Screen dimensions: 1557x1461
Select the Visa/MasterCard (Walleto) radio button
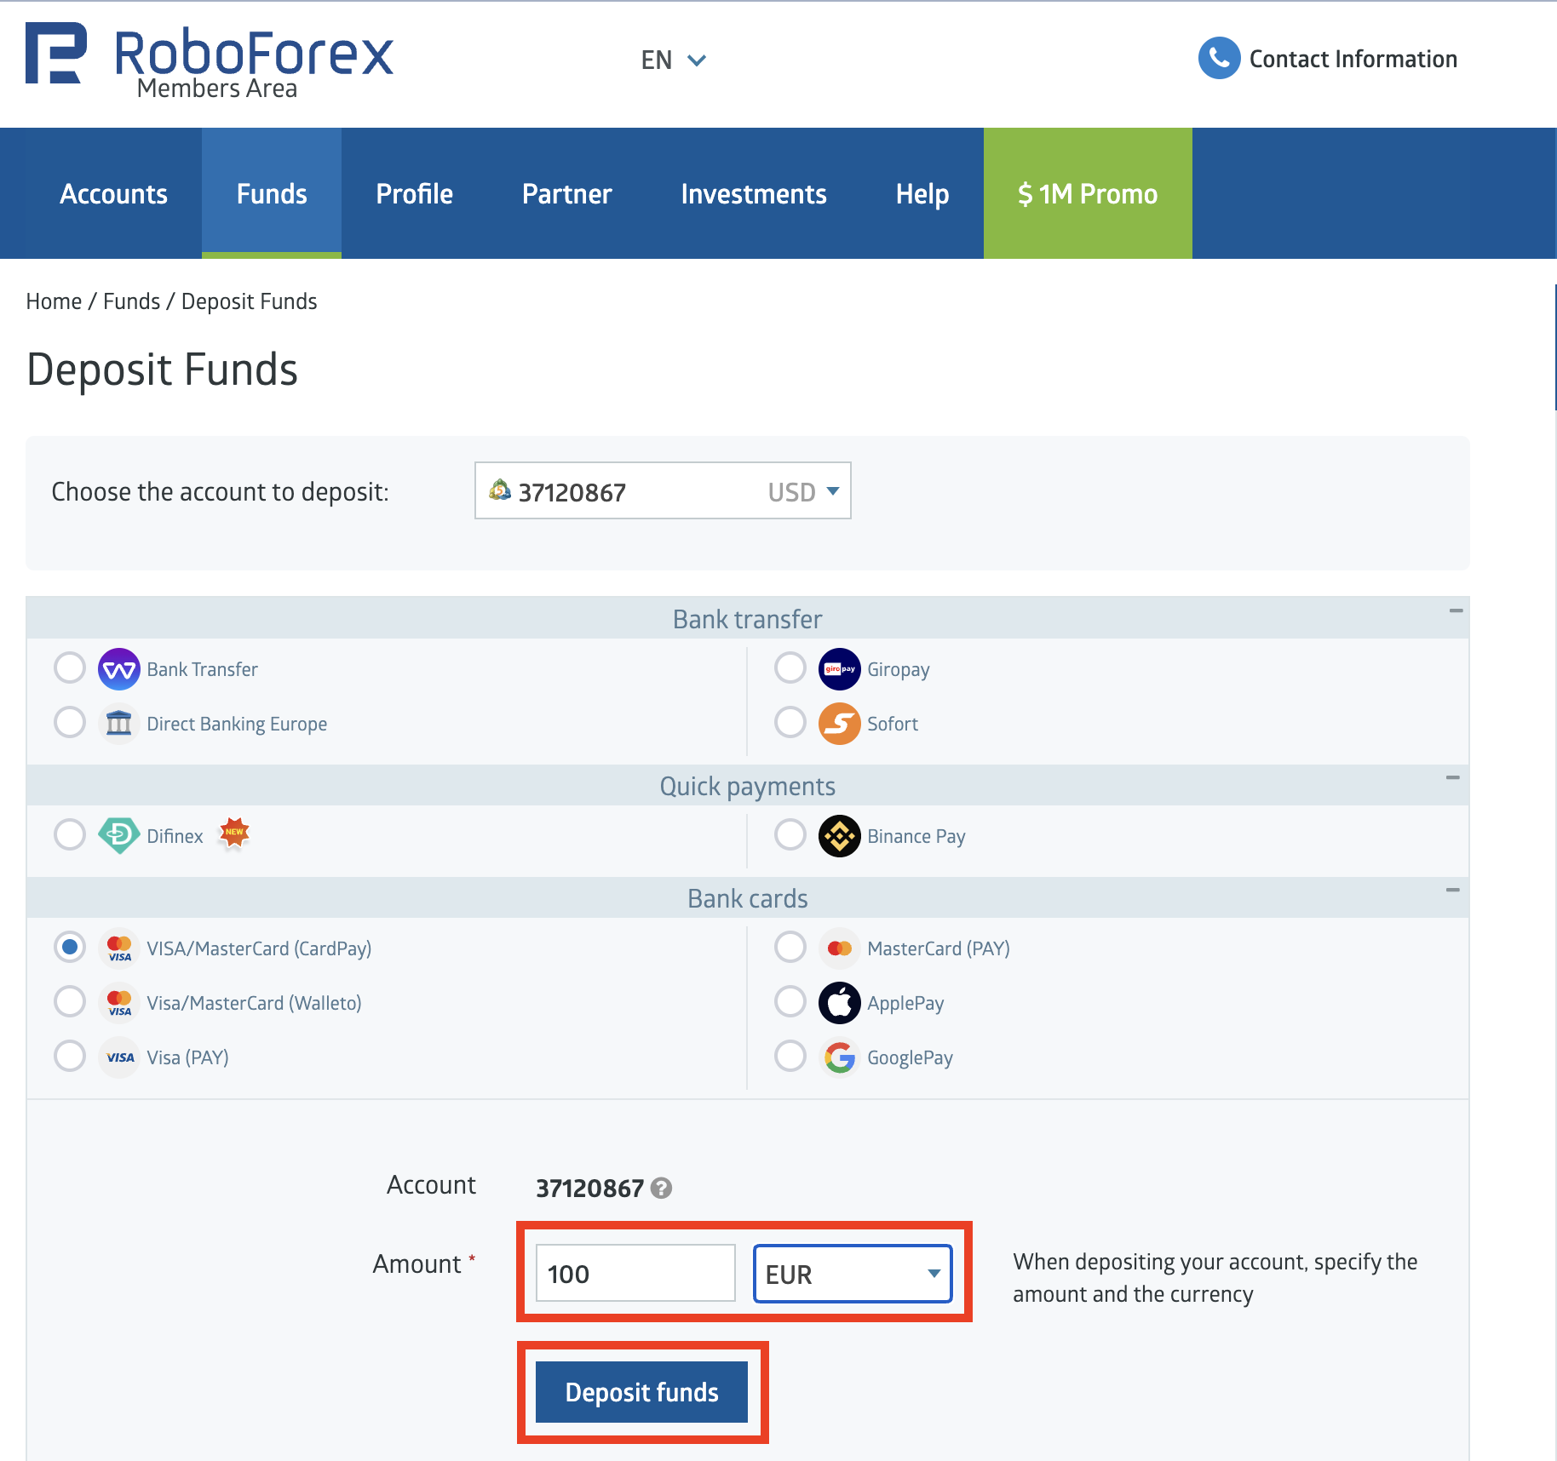70,1002
